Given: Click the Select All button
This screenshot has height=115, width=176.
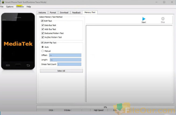Looking at the screenshot, I should point(61,71).
